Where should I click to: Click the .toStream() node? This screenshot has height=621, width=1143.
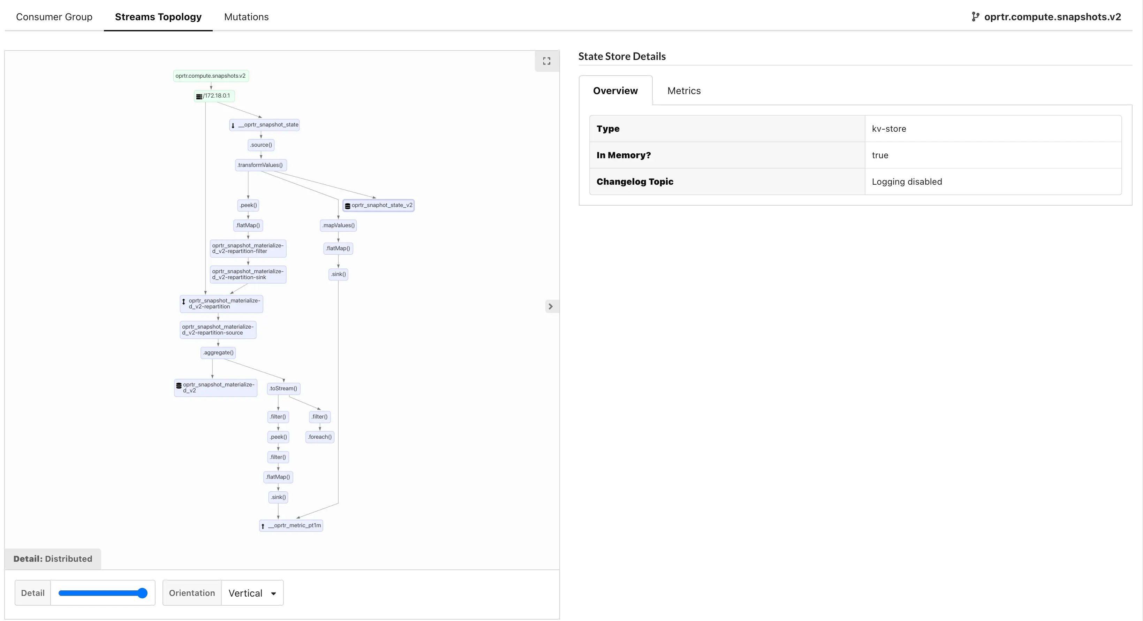pos(283,389)
